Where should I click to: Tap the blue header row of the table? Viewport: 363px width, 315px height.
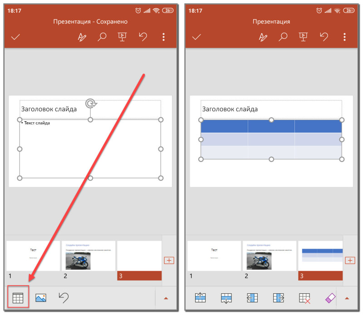click(271, 126)
